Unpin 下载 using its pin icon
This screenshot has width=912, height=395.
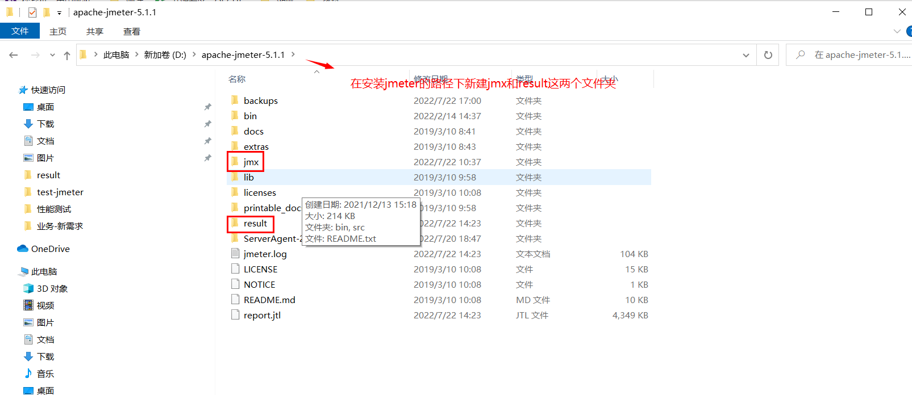click(207, 124)
